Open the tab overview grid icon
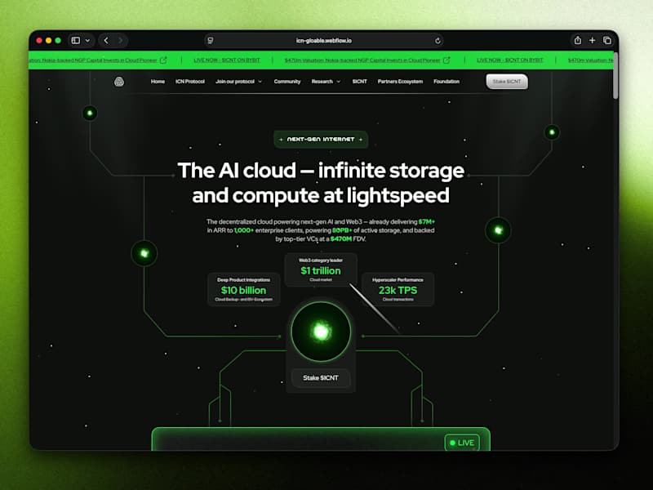653x490 pixels. [x=606, y=39]
